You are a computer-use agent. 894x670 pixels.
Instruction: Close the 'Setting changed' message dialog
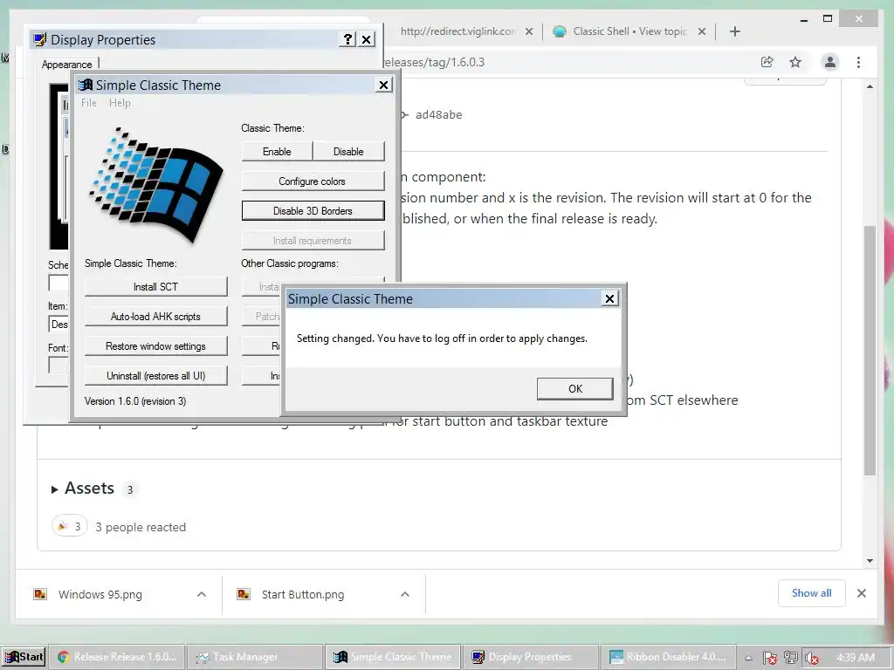pos(609,298)
